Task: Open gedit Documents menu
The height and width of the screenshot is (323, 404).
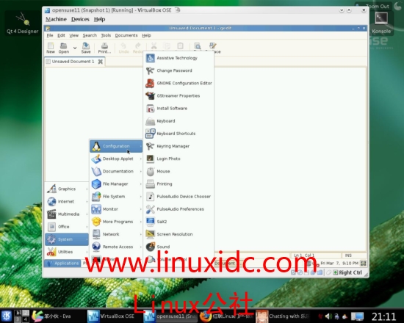Action: (126, 35)
